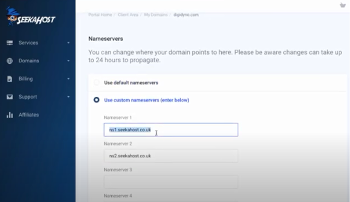
Task: Expand the Support dropdown arrow
Action: [x=68, y=97]
